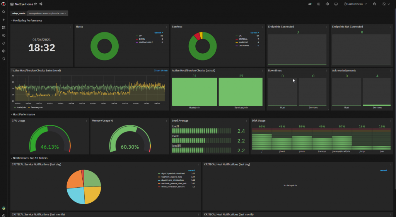Click the Disk Usage panel title
This screenshot has width=396, height=217.
pos(259,120)
